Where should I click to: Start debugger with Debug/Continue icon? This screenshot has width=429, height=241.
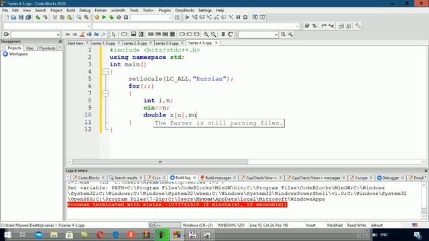click(x=187, y=17)
